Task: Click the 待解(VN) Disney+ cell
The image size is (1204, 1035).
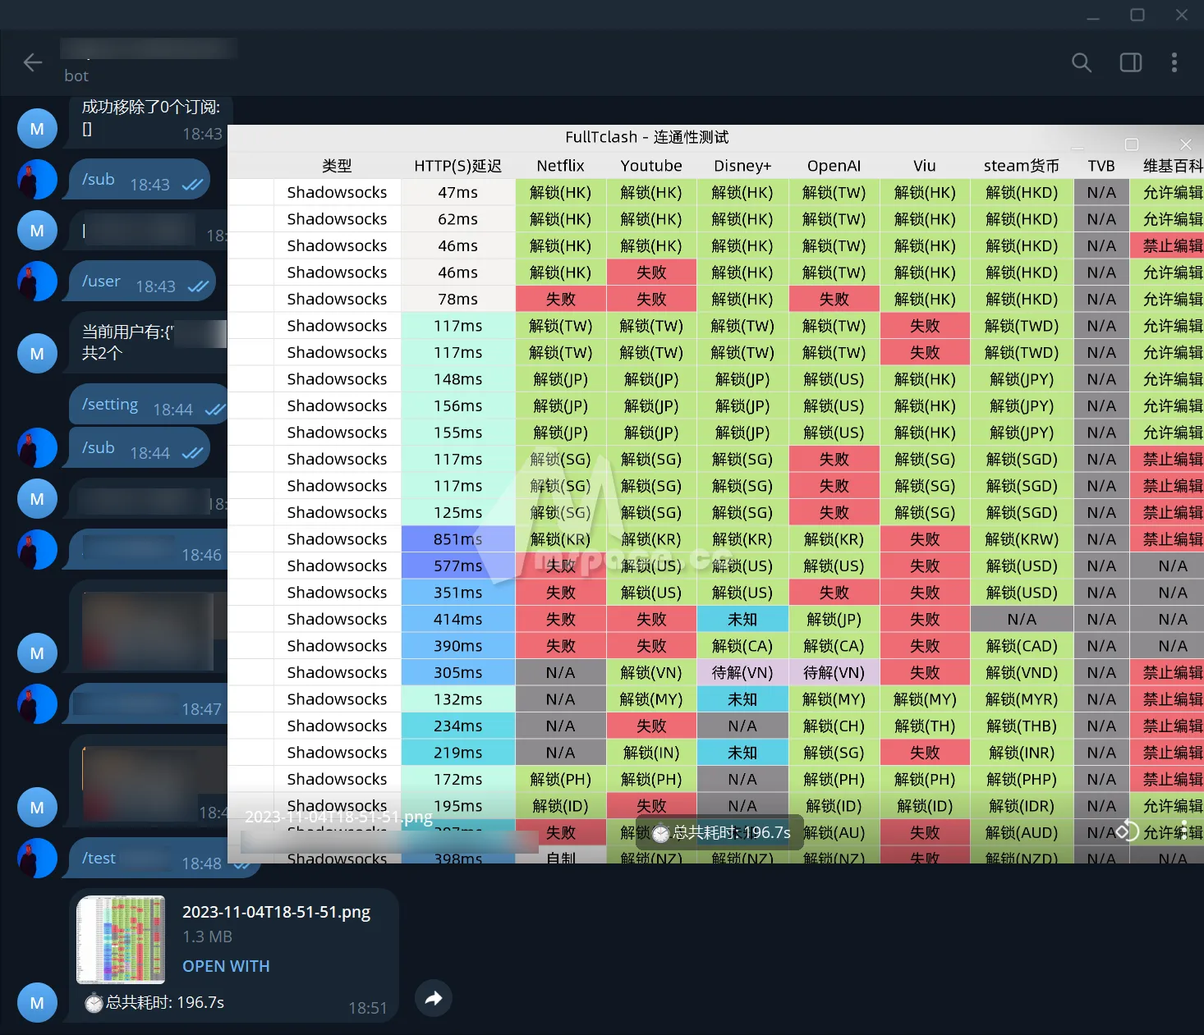Action: pos(742,672)
